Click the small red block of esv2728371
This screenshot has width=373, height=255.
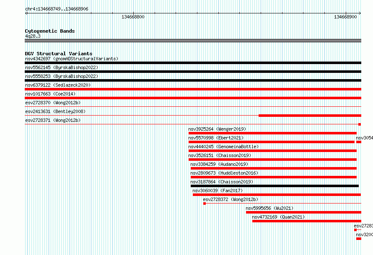pyautogui.click(x=360, y=124)
